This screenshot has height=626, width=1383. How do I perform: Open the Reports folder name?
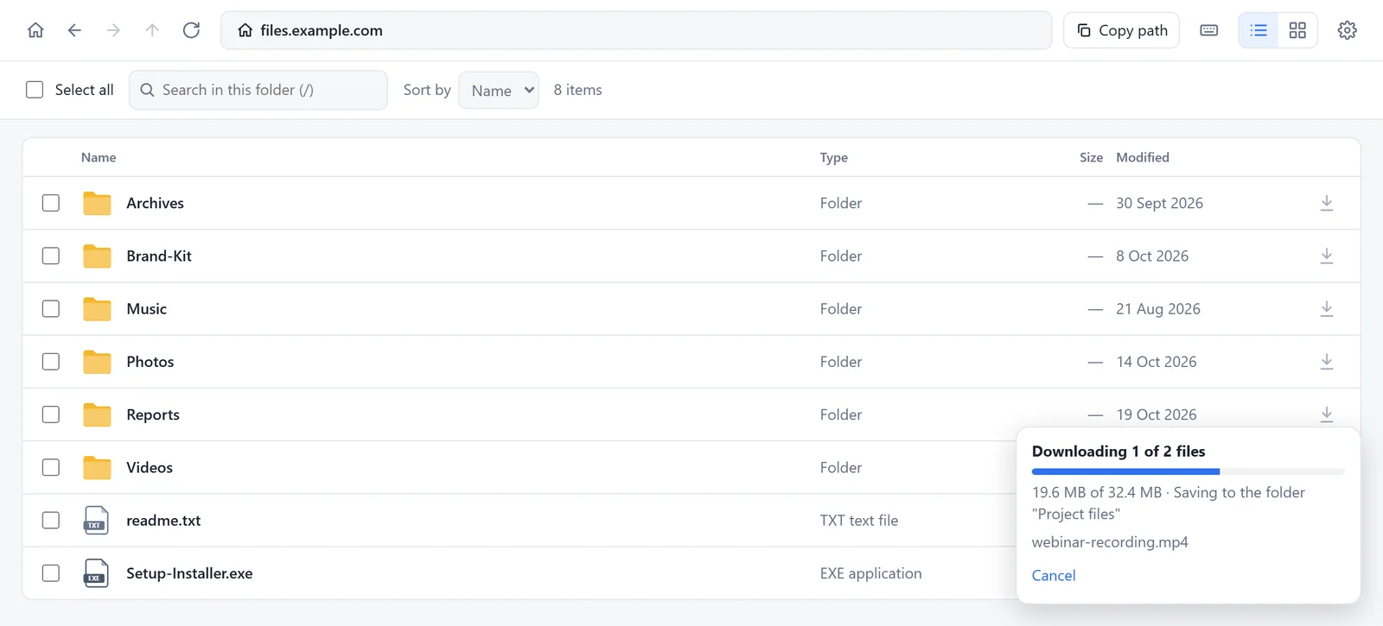click(x=153, y=414)
